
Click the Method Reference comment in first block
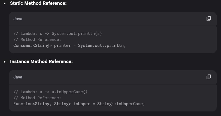(x=37, y=40)
